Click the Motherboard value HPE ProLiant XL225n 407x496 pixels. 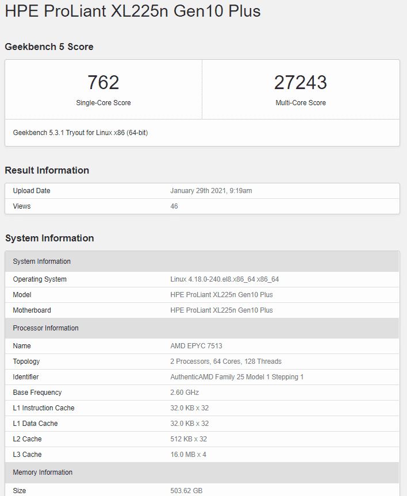pyautogui.click(x=221, y=310)
